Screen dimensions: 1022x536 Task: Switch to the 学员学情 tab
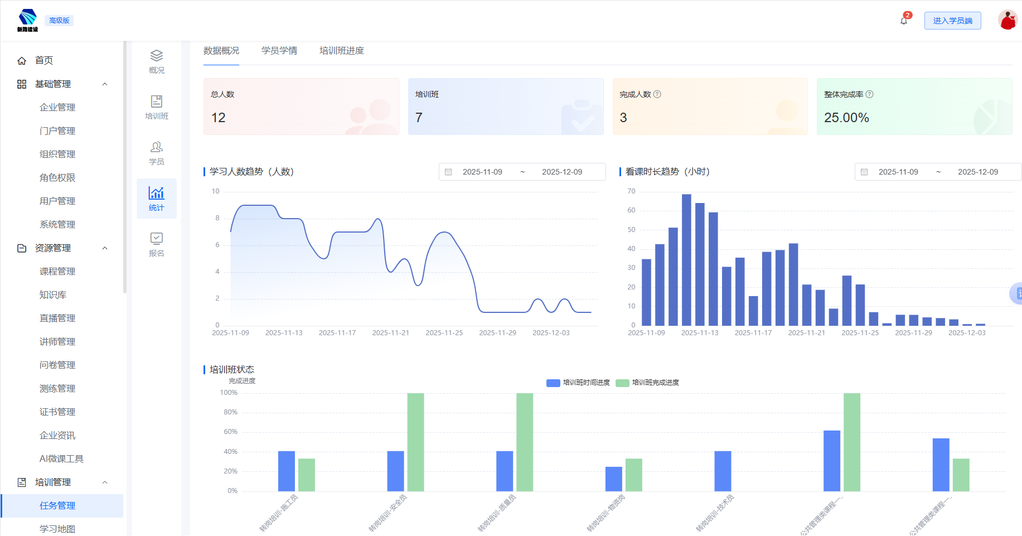click(x=279, y=51)
